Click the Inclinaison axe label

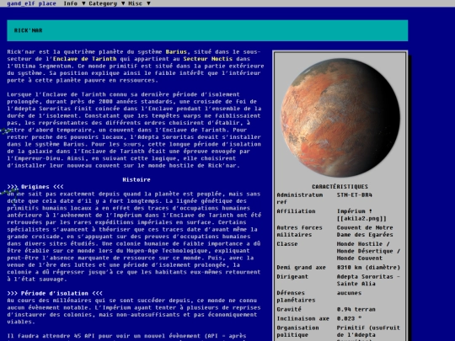point(303,318)
